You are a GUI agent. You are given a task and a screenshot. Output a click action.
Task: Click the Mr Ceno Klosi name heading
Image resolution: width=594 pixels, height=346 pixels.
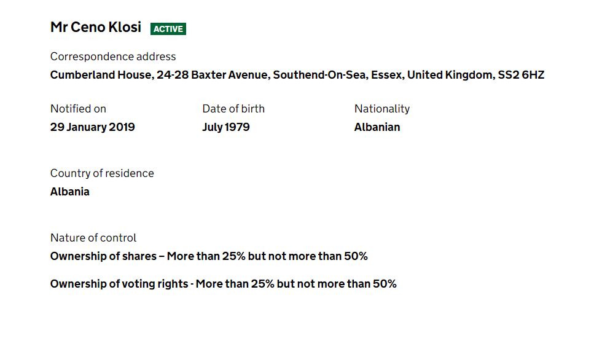click(x=96, y=28)
